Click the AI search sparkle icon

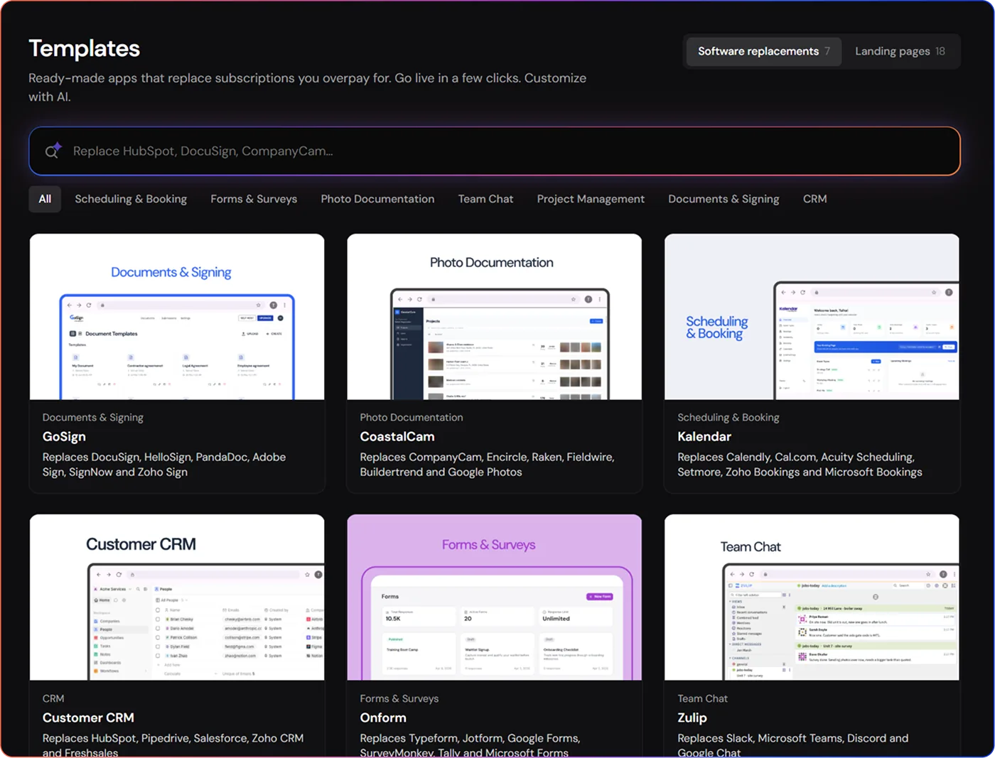pos(53,151)
